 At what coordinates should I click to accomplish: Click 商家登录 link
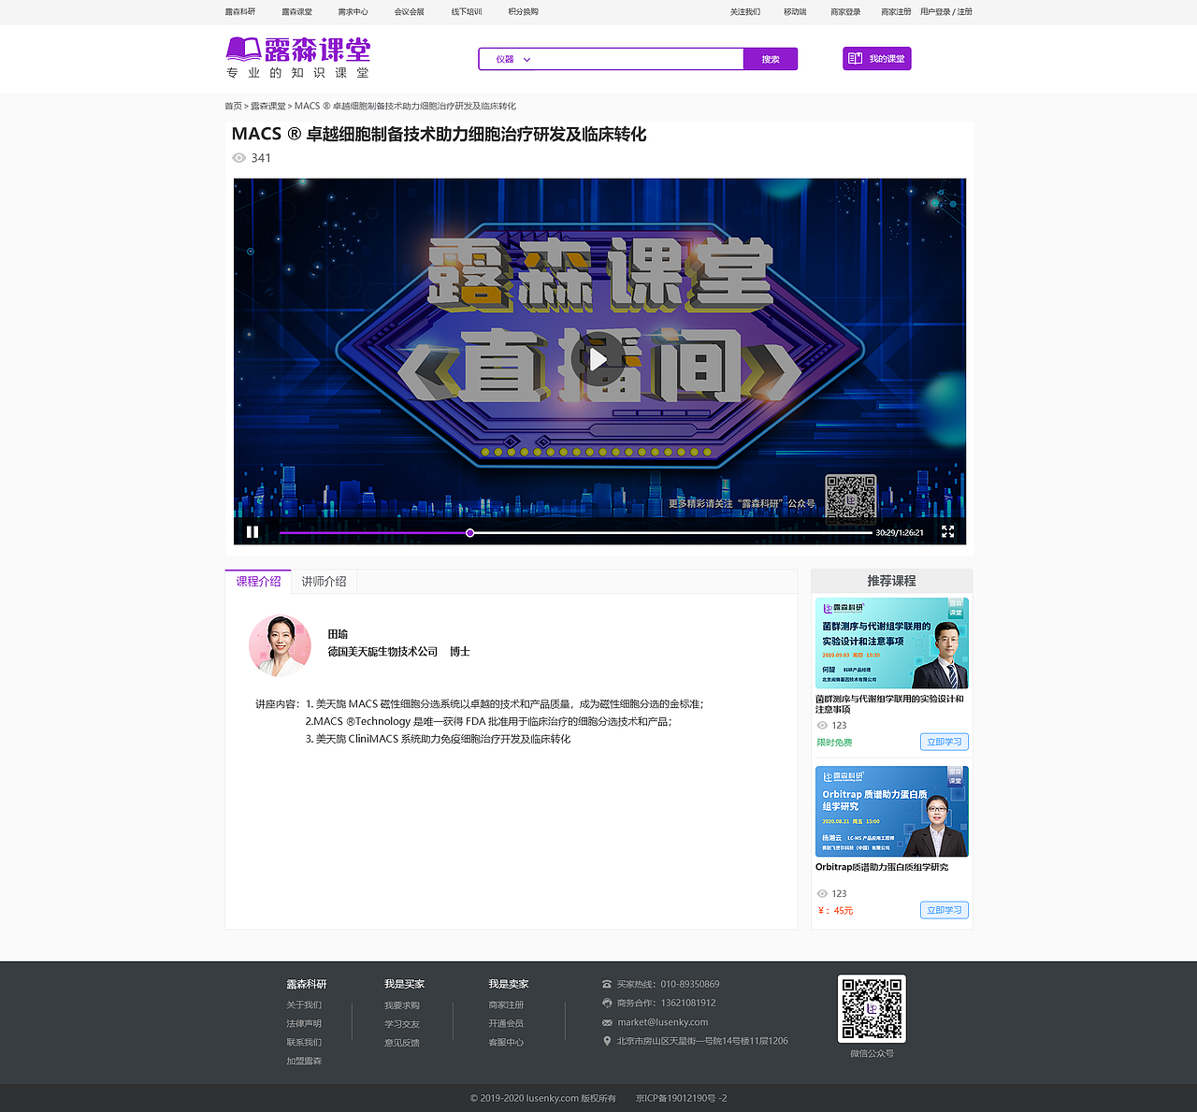click(845, 12)
